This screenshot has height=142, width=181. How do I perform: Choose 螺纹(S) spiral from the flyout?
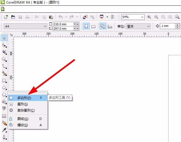click(23, 125)
